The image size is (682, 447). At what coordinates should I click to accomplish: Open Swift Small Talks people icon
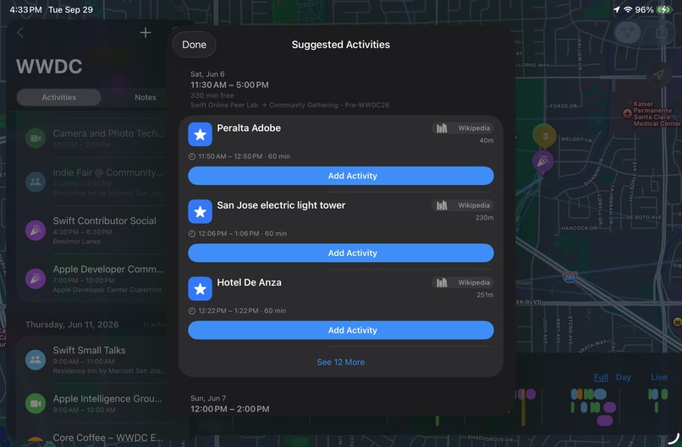[36, 360]
